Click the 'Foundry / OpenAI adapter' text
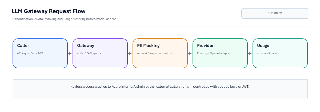This screenshot has height=112, width=320. 214,53
